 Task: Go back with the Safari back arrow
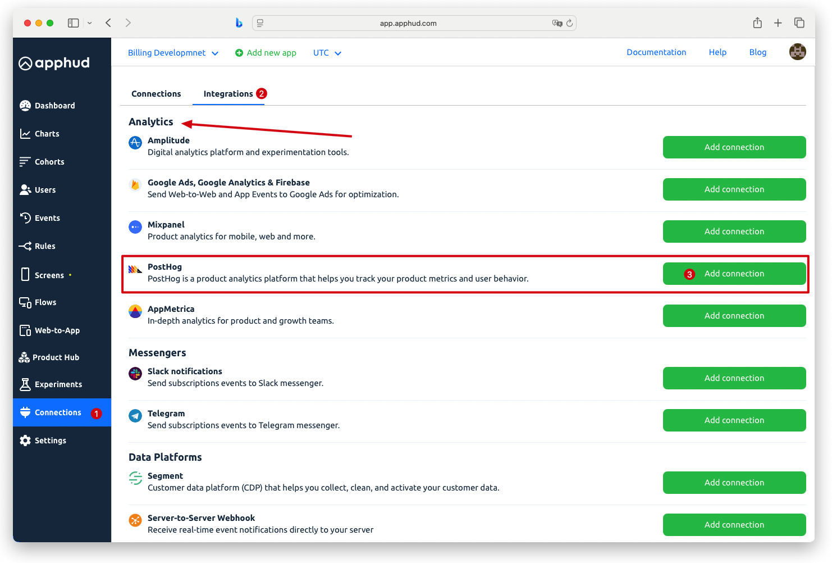pos(108,22)
